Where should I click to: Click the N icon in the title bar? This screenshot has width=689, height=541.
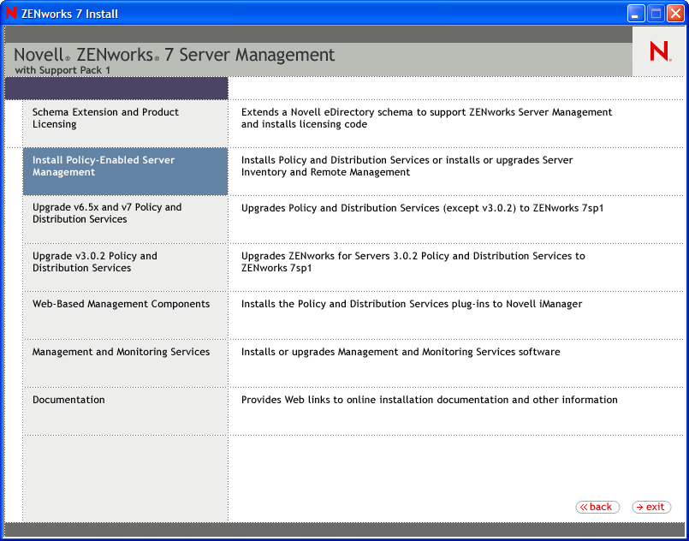click(x=9, y=13)
